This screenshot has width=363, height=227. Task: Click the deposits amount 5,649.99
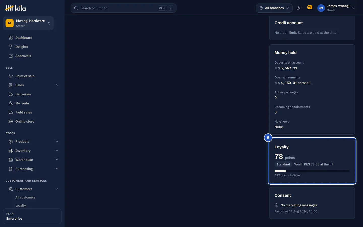289,68
